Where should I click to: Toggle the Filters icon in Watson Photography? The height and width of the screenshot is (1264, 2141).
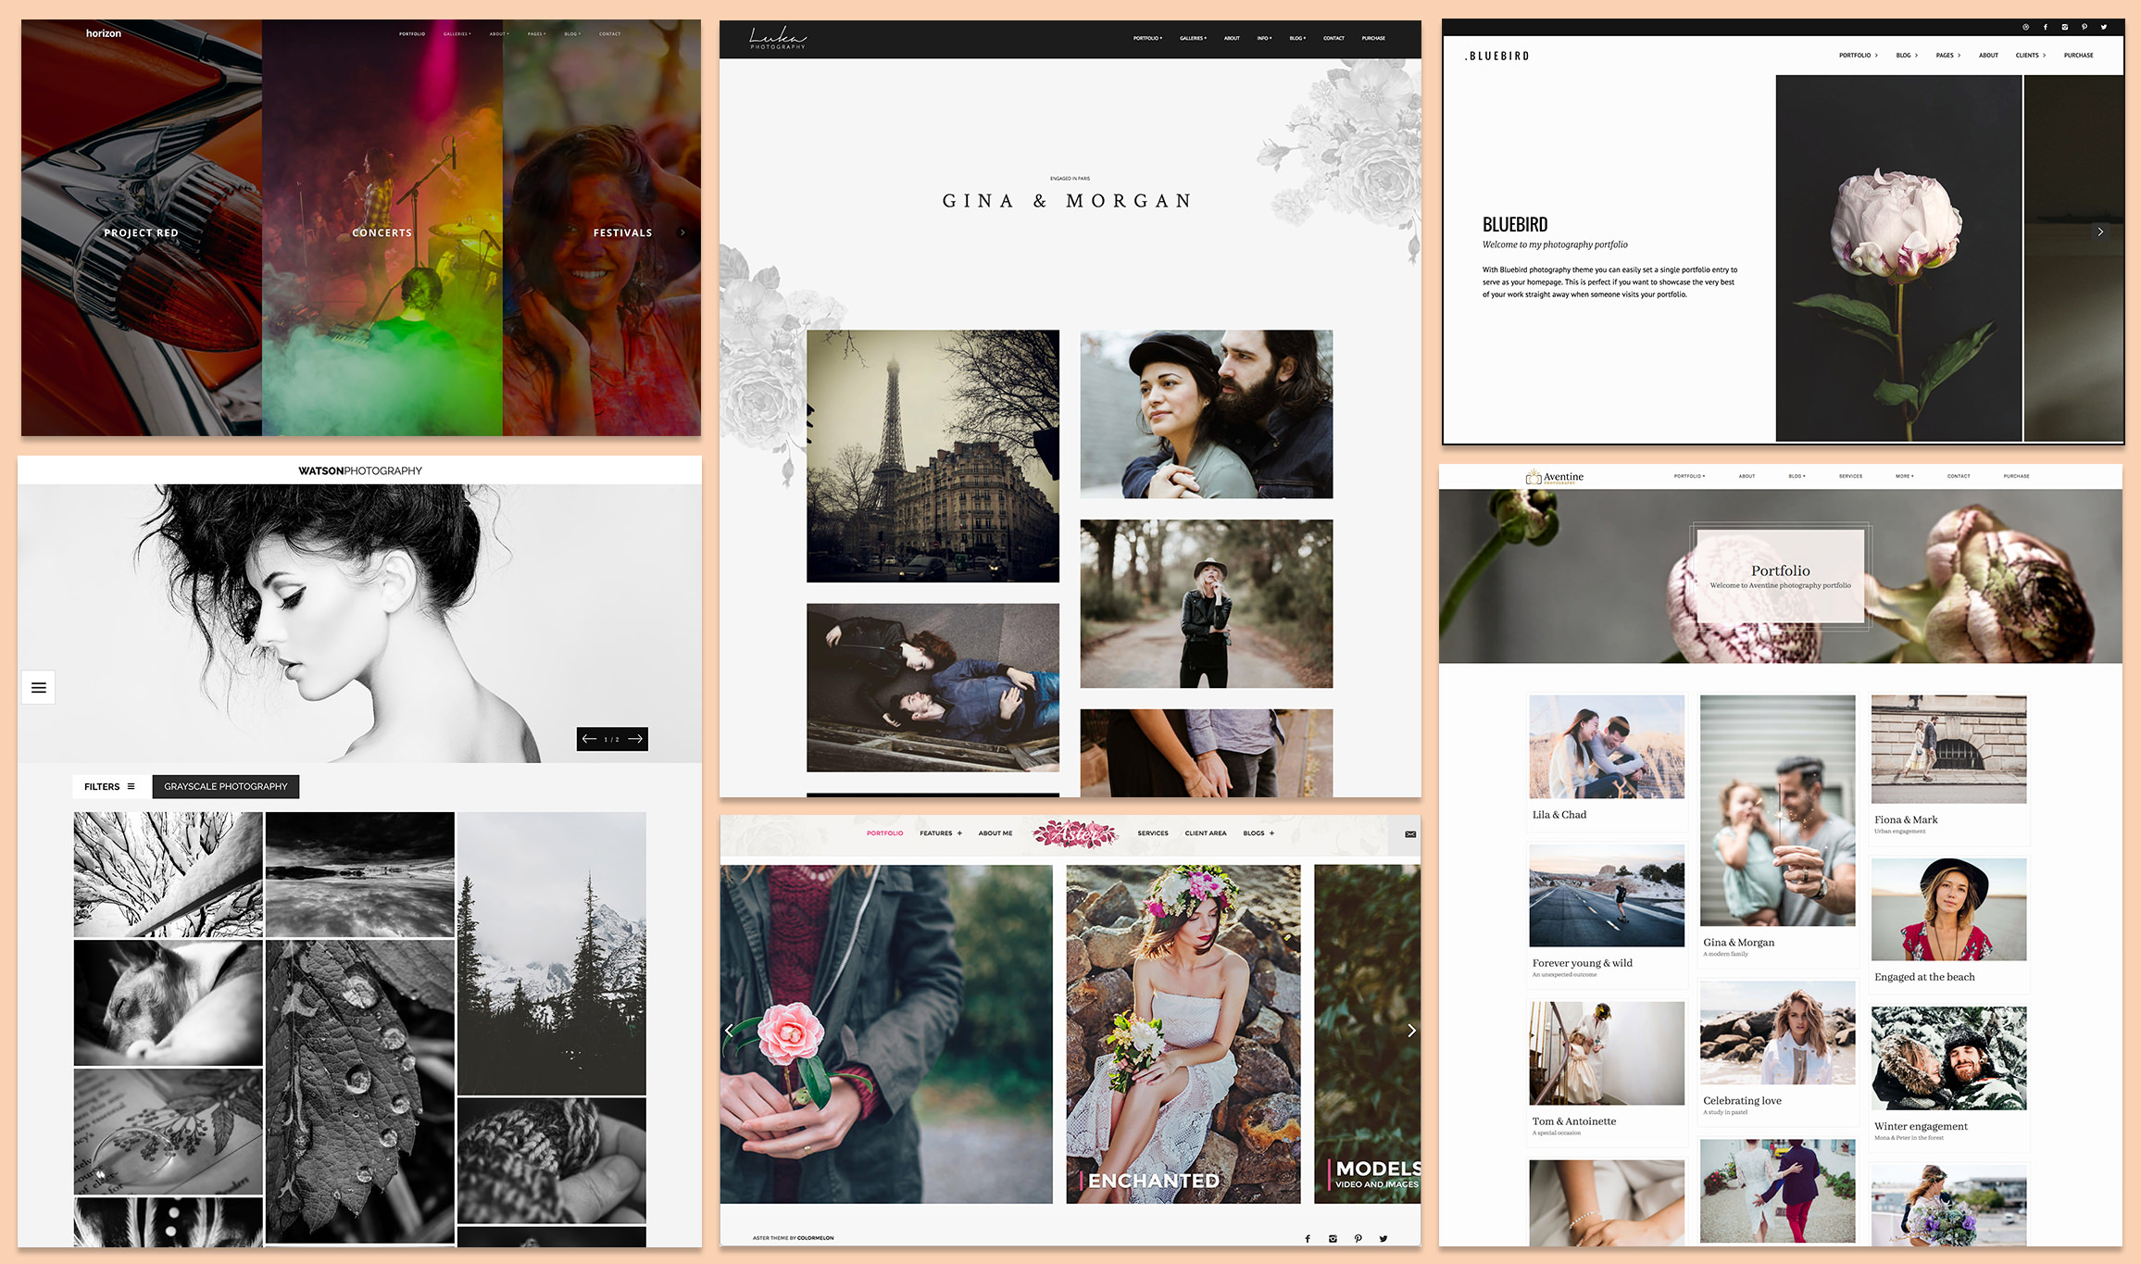coord(131,785)
